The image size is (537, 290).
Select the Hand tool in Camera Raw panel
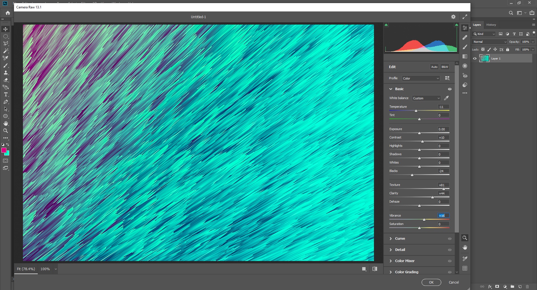[x=465, y=247]
